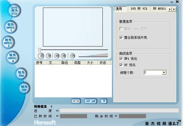The width and height of the screenshot is (183, 126).
Task: Switch to the 通用 tab
Action: click(120, 9)
